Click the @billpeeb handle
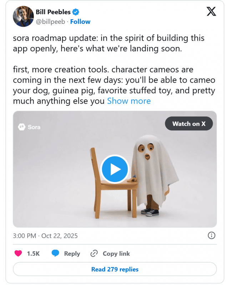Viewport: 228px width, 285px height. (x=50, y=22)
